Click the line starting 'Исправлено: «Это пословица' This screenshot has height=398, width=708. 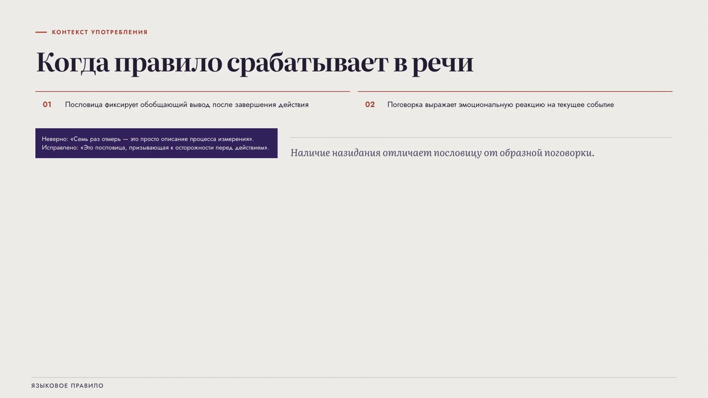[x=155, y=148]
